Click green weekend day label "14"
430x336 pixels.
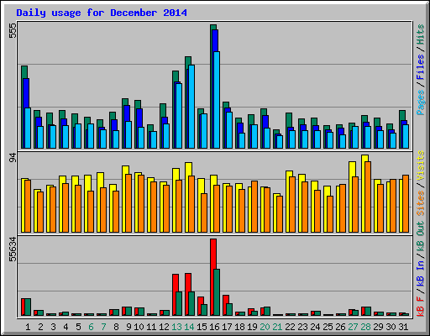pos(189,327)
